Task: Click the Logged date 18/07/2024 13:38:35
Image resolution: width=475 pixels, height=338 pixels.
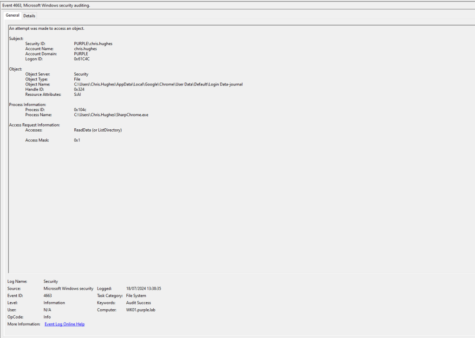Action: (143, 289)
